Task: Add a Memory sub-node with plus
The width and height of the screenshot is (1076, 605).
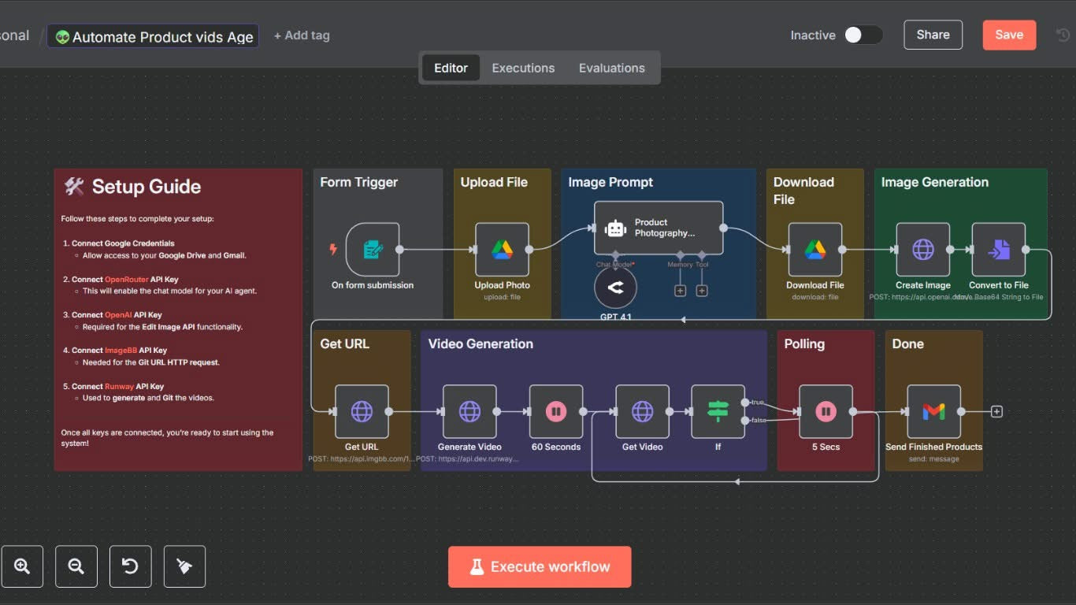Action: coord(680,291)
